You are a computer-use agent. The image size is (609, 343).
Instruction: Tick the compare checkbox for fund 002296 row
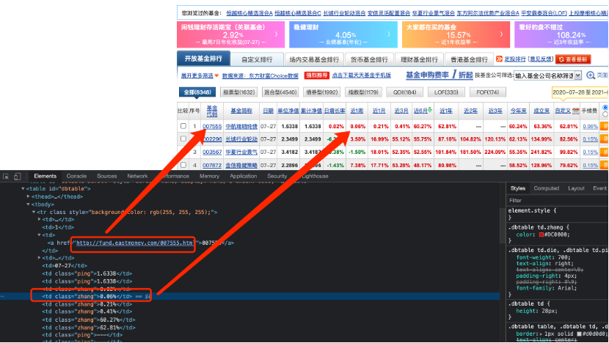click(x=183, y=139)
